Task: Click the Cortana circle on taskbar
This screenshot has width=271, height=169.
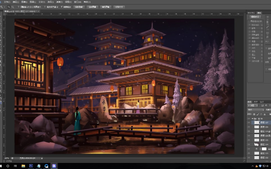Action: [8, 166]
